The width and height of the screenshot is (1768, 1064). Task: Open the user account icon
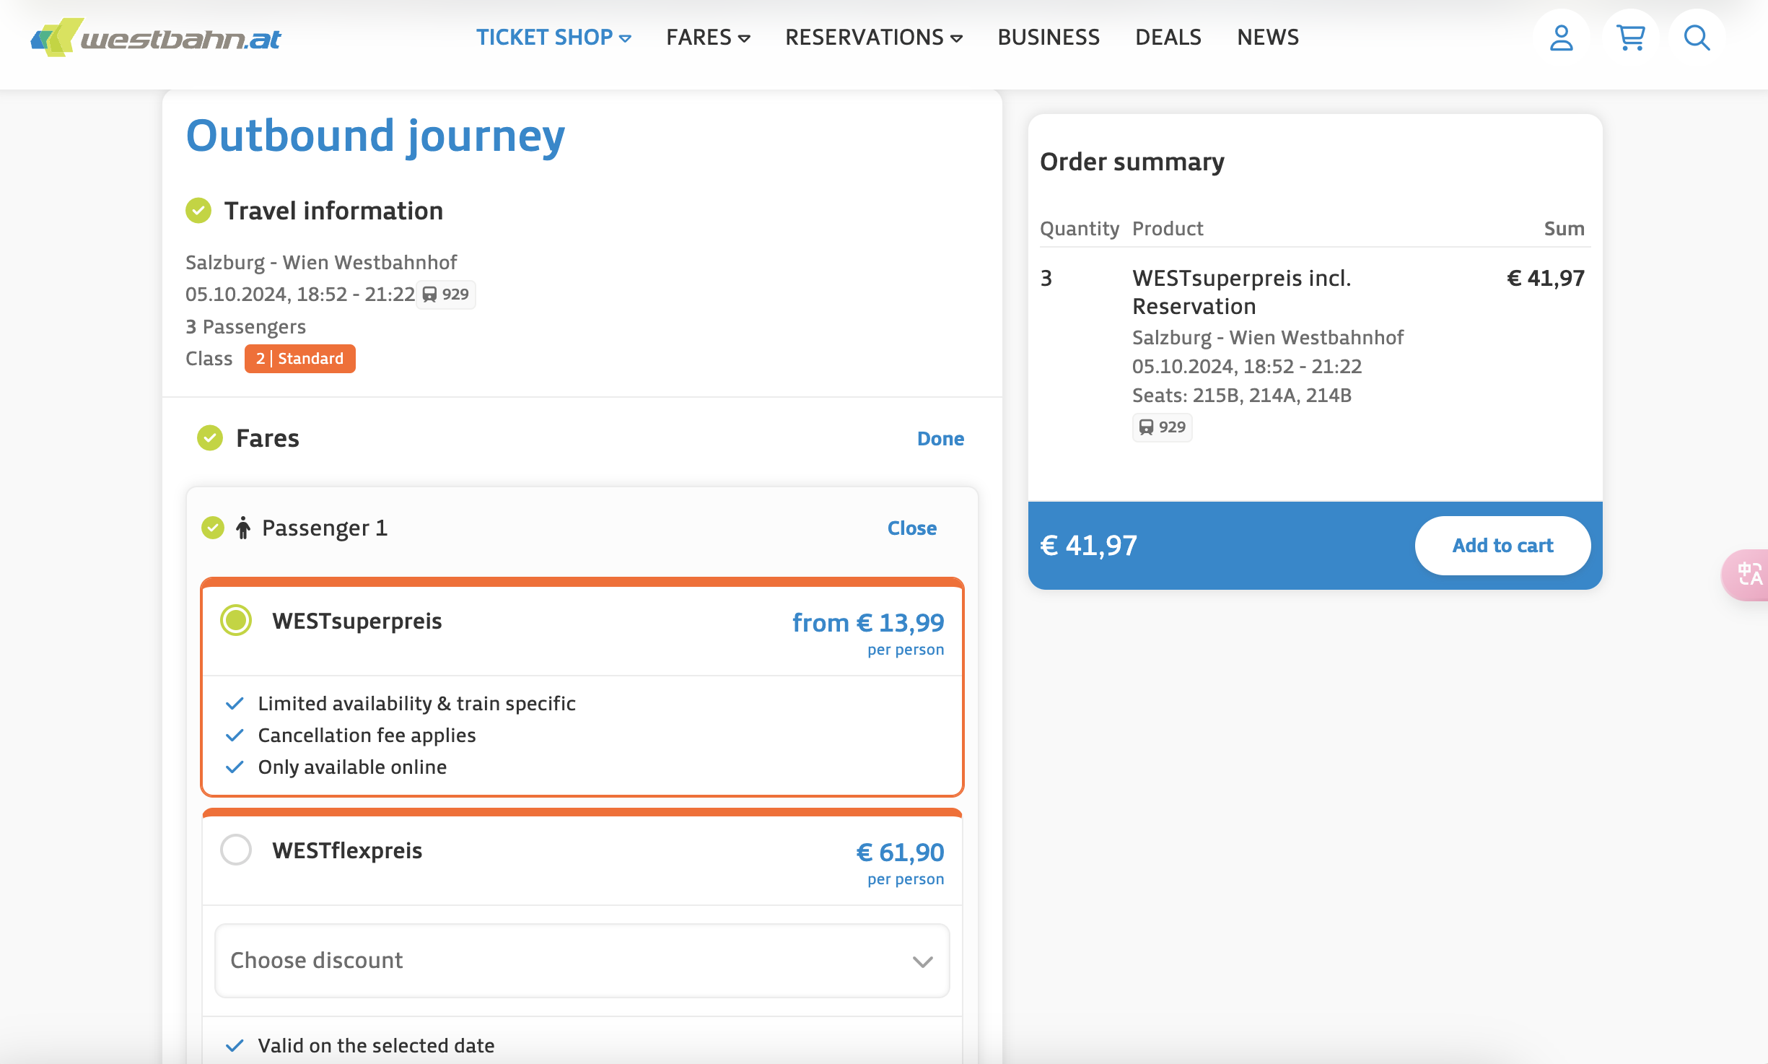1561,38
